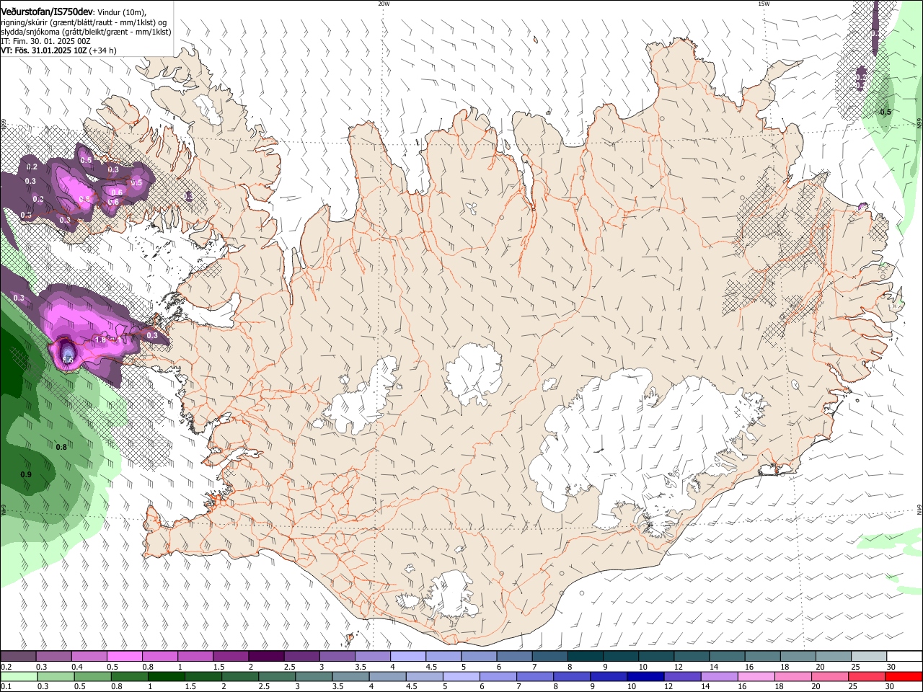Click the 0.5 swatch in lower green legend row
This screenshot has width=923, height=692.
click(x=92, y=677)
